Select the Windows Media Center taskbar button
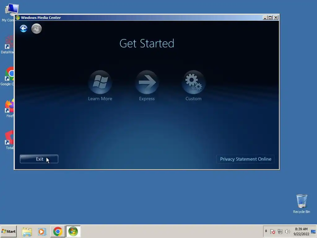The height and width of the screenshot is (238, 317). click(73, 231)
